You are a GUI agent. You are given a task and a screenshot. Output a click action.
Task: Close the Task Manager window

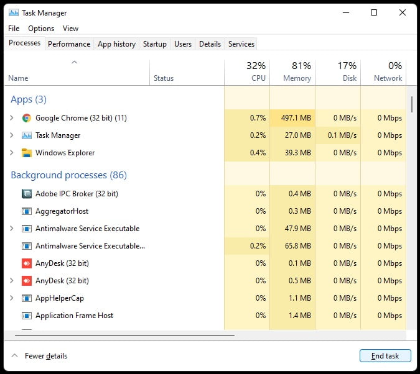tap(403, 12)
